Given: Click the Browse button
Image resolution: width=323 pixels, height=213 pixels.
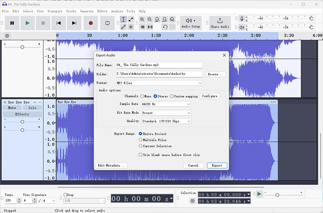Looking at the screenshot, I should point(216,74).
